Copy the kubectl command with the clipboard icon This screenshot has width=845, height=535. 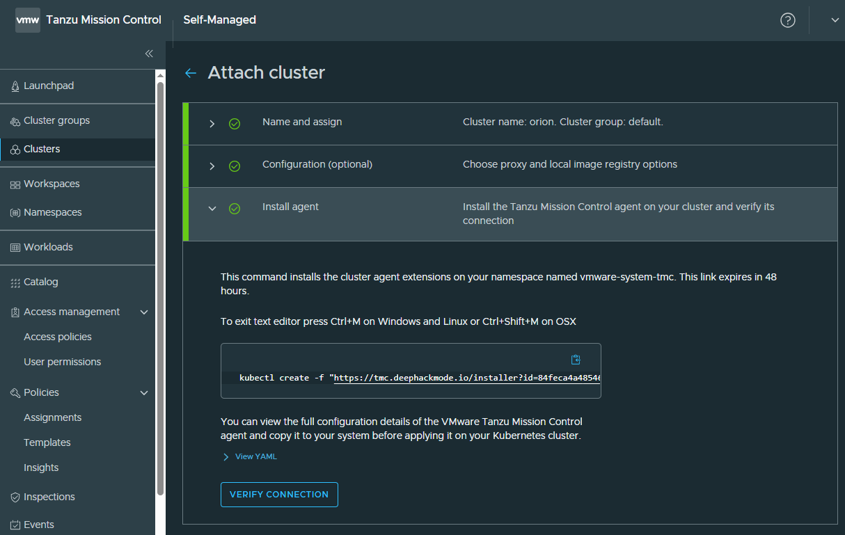point(576,360)
